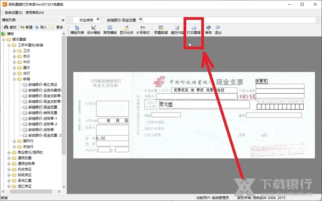Click the 收款人 field on cheque

click(196, 96)
